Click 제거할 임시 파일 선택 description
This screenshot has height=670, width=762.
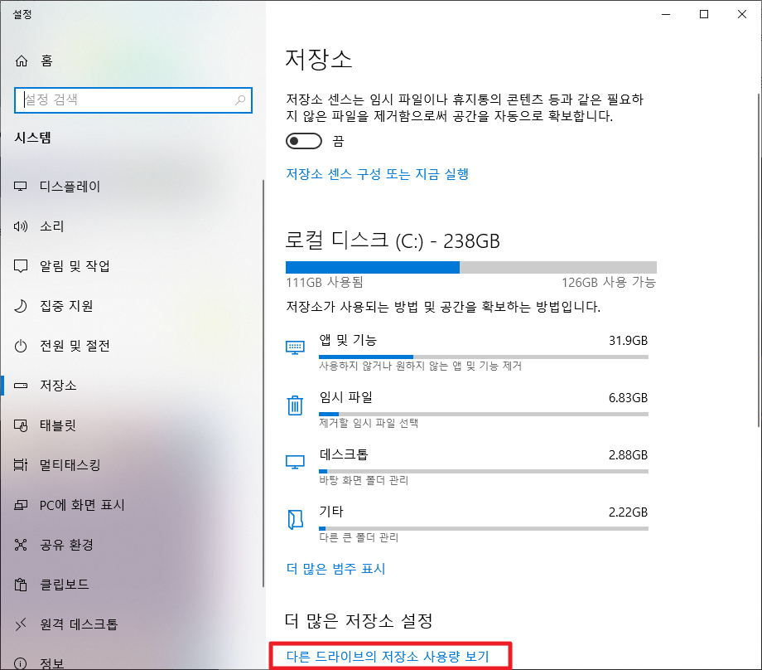[369, 423]
